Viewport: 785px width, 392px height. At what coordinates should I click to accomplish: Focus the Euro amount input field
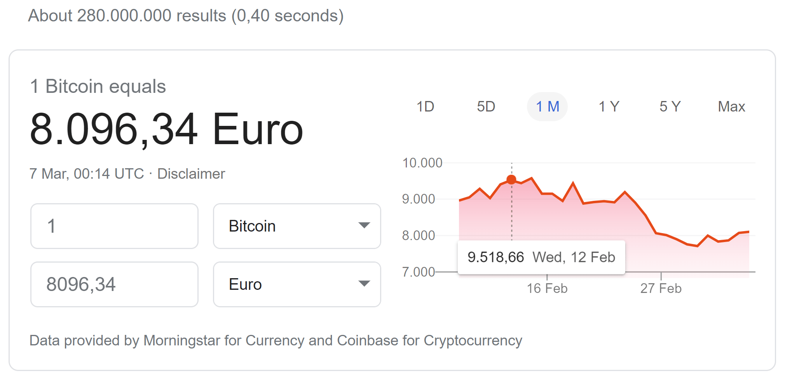114,284
